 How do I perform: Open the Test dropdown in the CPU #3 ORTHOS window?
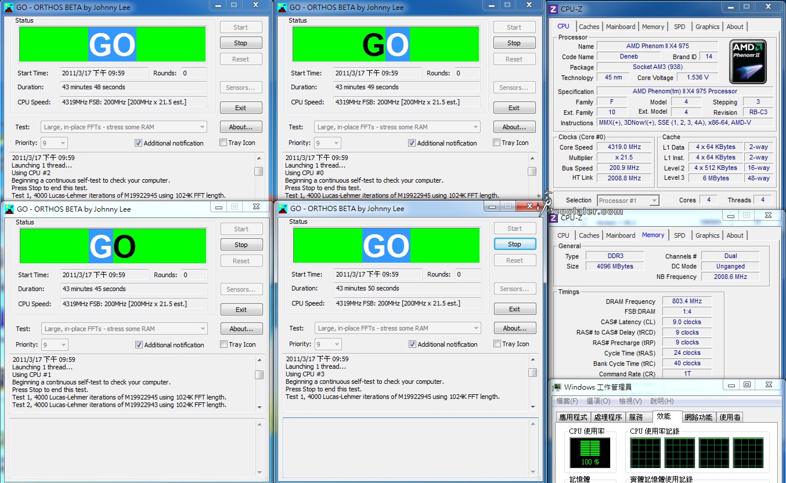(x=398, y=328)
